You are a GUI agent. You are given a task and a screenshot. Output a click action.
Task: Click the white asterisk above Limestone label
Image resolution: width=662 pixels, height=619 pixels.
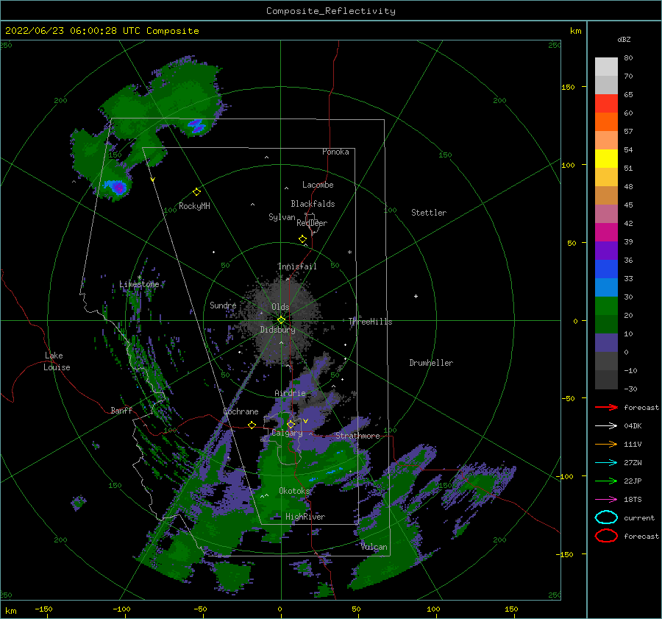tap(139, 277)
